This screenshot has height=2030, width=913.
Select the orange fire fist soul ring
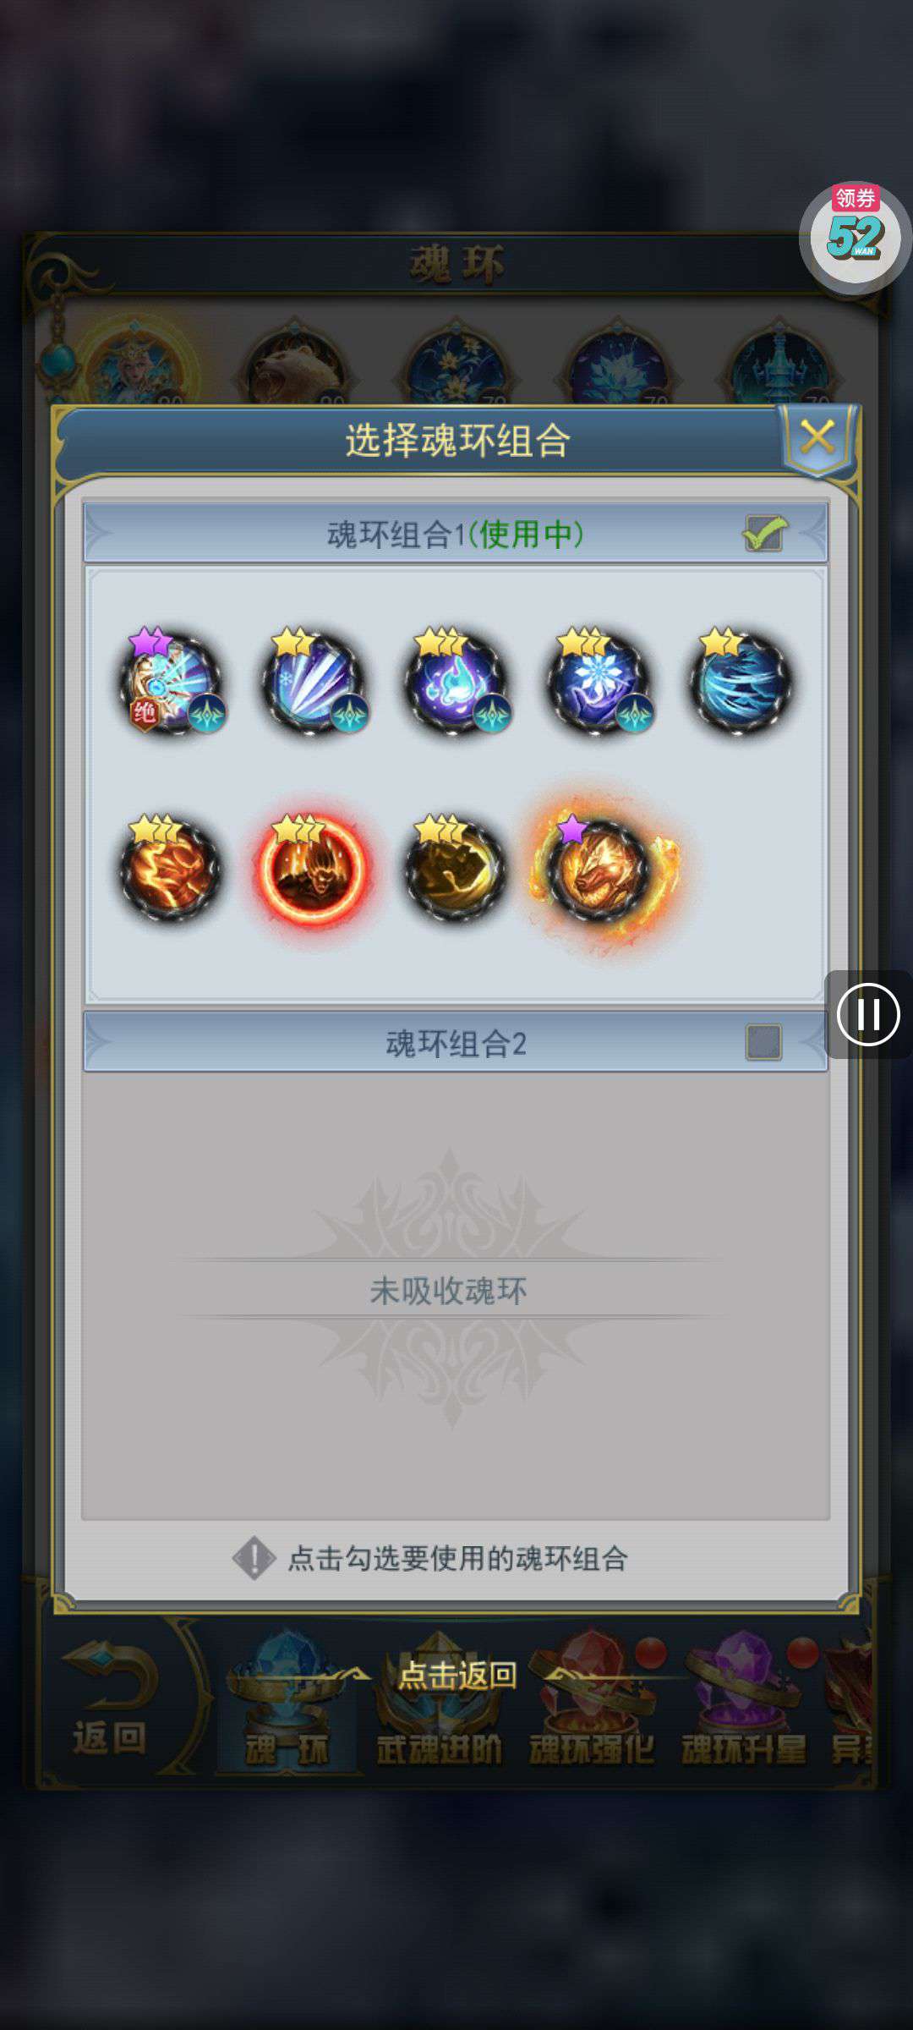tap(172, 869)
